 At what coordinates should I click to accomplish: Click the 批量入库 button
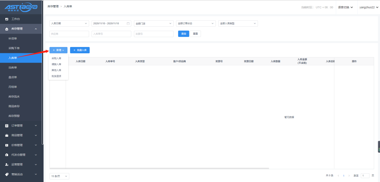(80, 50)
